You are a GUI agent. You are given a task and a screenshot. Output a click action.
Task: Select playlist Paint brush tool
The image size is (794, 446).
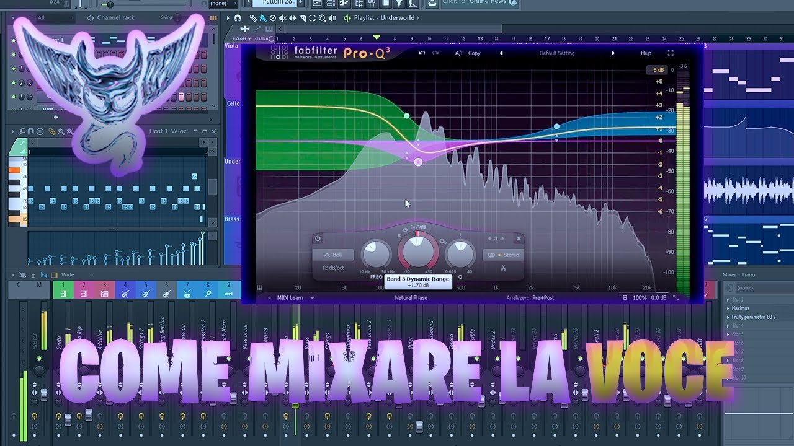point(263,18)
